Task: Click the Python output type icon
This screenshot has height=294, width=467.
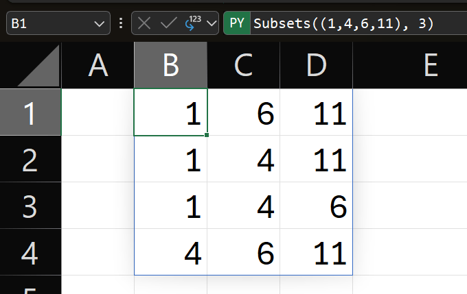Action: 193,23
